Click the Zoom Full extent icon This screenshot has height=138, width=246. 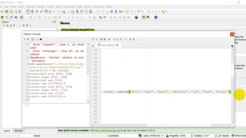pos(46,11)
